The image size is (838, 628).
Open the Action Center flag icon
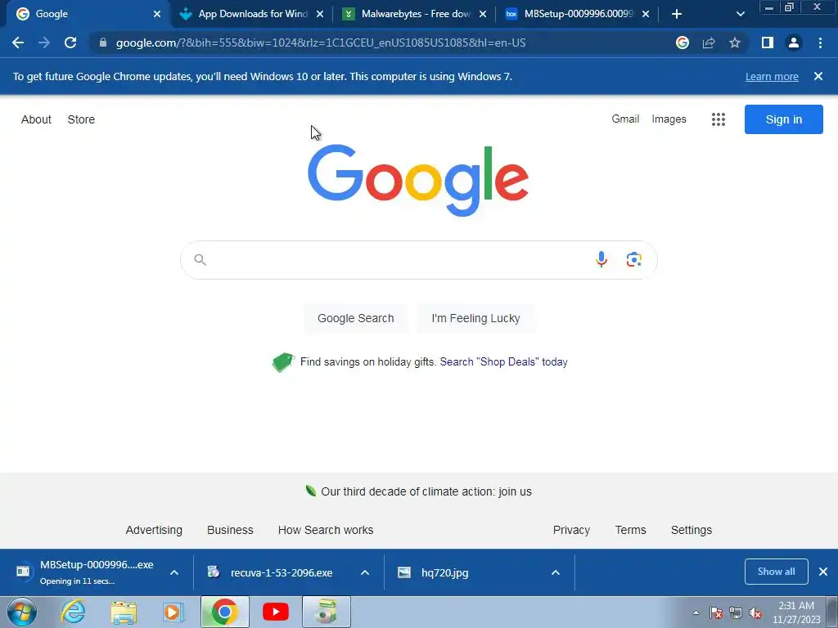716,612
